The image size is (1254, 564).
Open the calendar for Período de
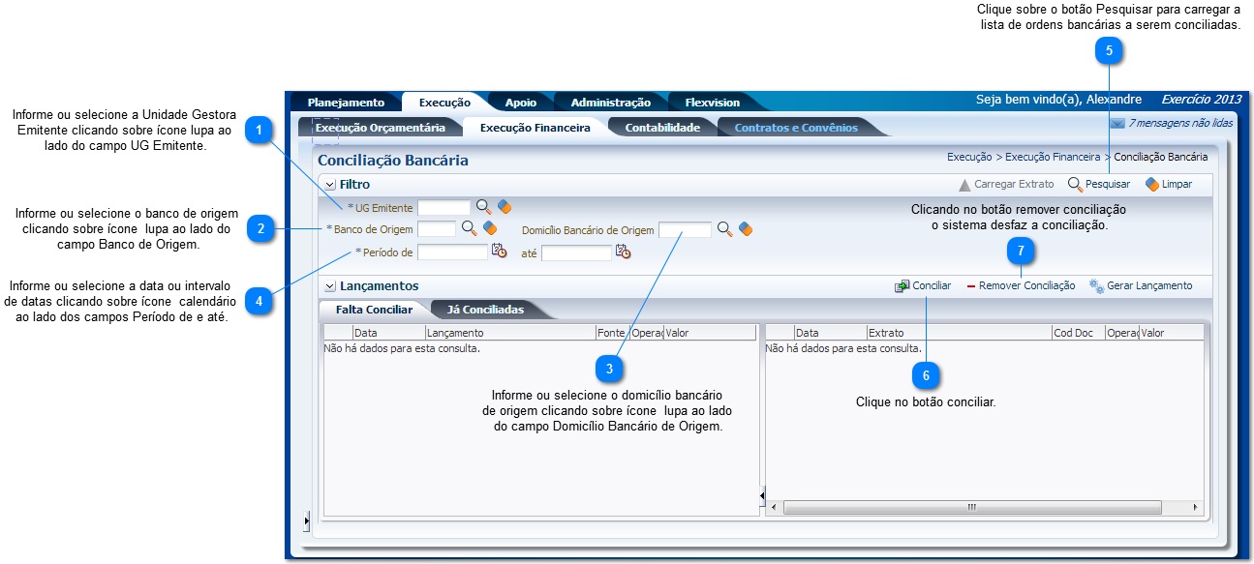499,252
